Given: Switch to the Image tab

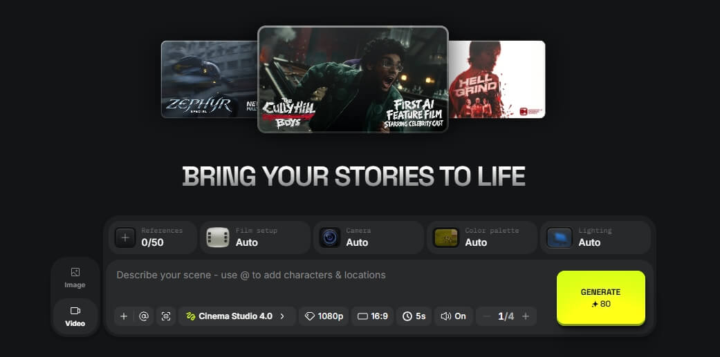Looking at the screenshot, I should pos(75,278).
